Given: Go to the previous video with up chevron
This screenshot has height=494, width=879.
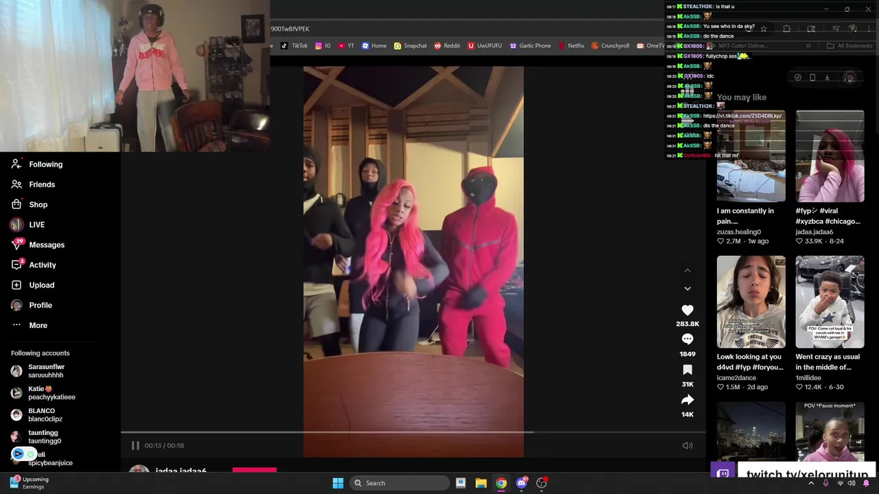Looking at the screenshot, I should [x=687, y=270].
